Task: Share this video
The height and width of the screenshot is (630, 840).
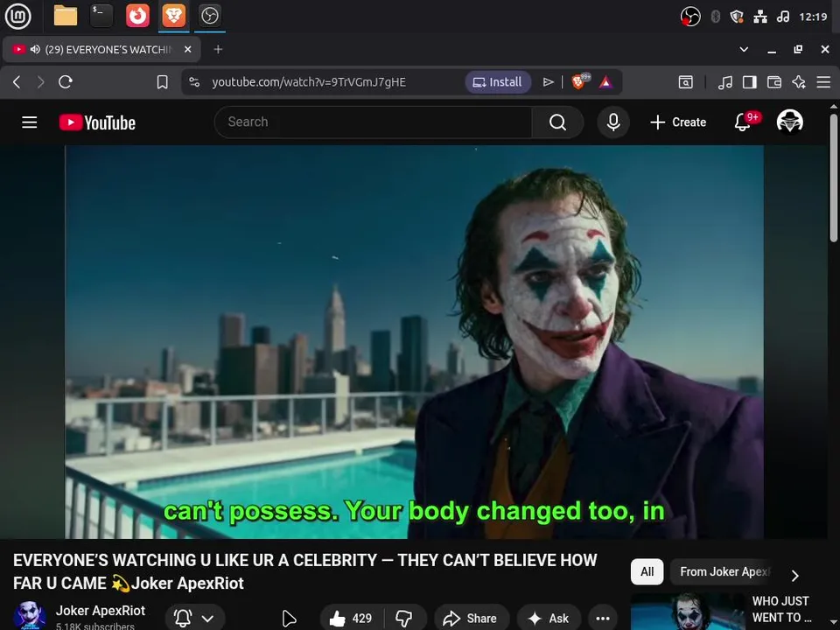Action: click(470, 619)
